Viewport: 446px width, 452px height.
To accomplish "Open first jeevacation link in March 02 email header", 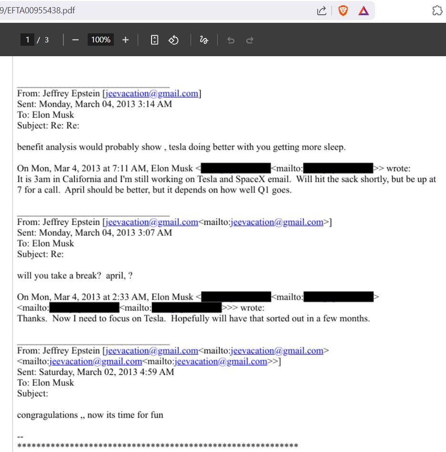I will pos(152,351).
